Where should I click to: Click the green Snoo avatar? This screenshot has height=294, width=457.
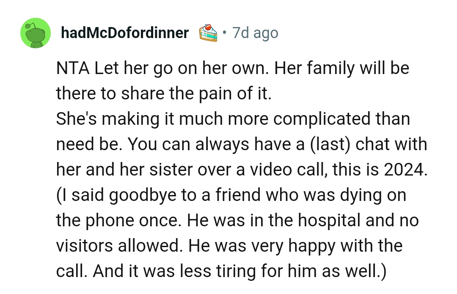click(36, 33)
